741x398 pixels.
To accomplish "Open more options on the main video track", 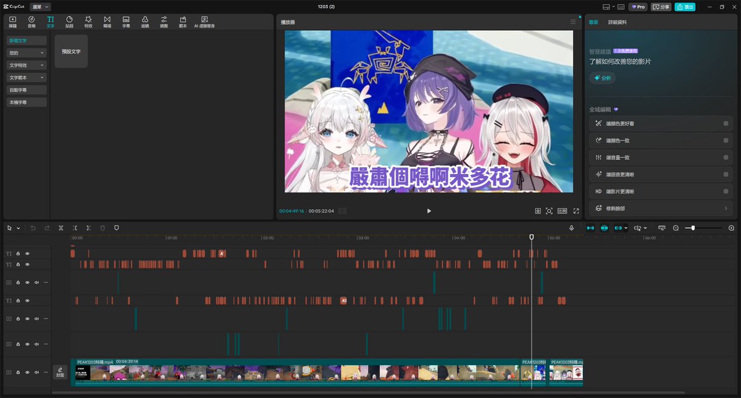I will pyautogui.click(x=46, y=373).
